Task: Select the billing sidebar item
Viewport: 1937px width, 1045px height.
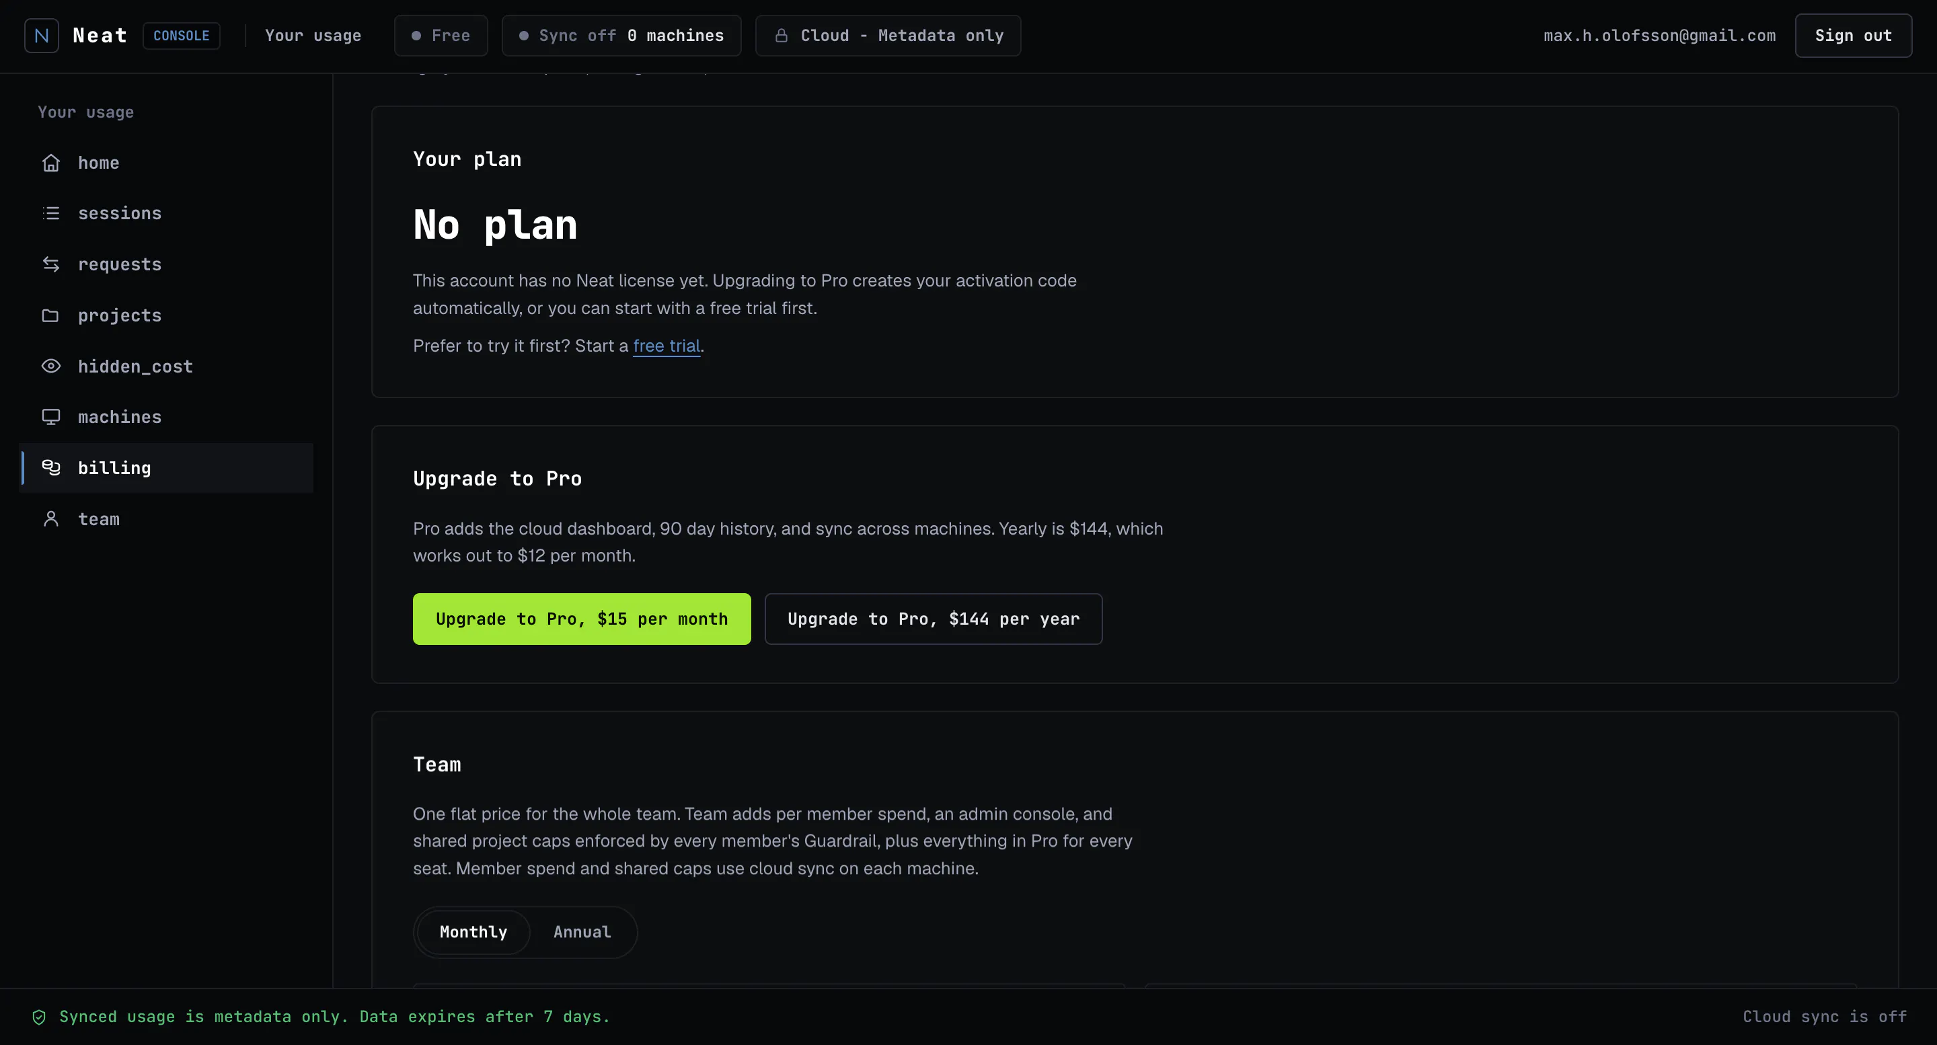Action: coord(166,467)
